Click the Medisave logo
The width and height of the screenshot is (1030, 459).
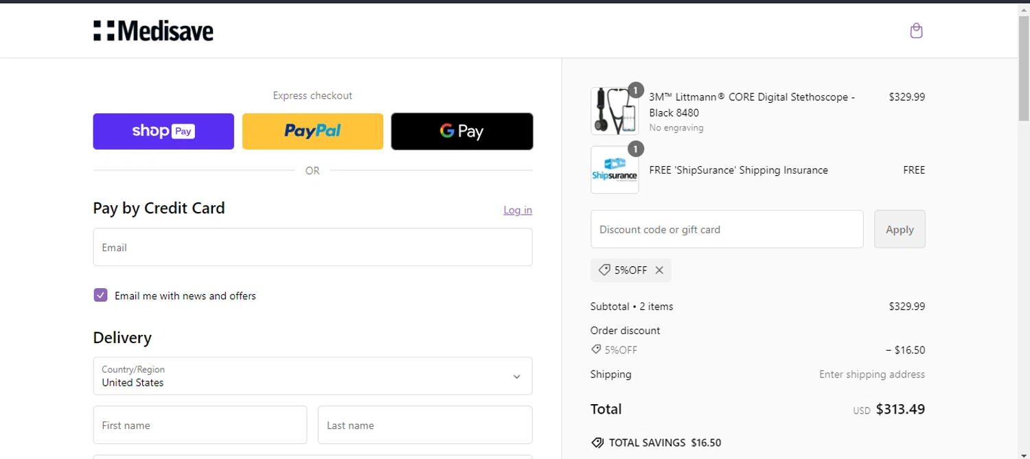click(153, 31)
